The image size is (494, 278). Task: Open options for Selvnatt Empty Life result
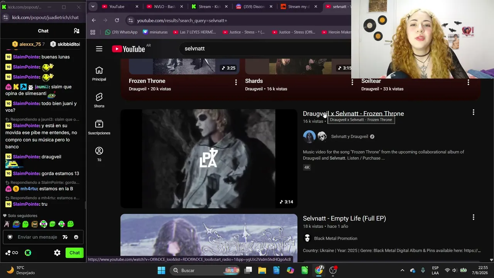474,217
